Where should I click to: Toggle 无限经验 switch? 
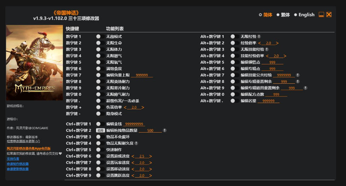click(234, 37)
